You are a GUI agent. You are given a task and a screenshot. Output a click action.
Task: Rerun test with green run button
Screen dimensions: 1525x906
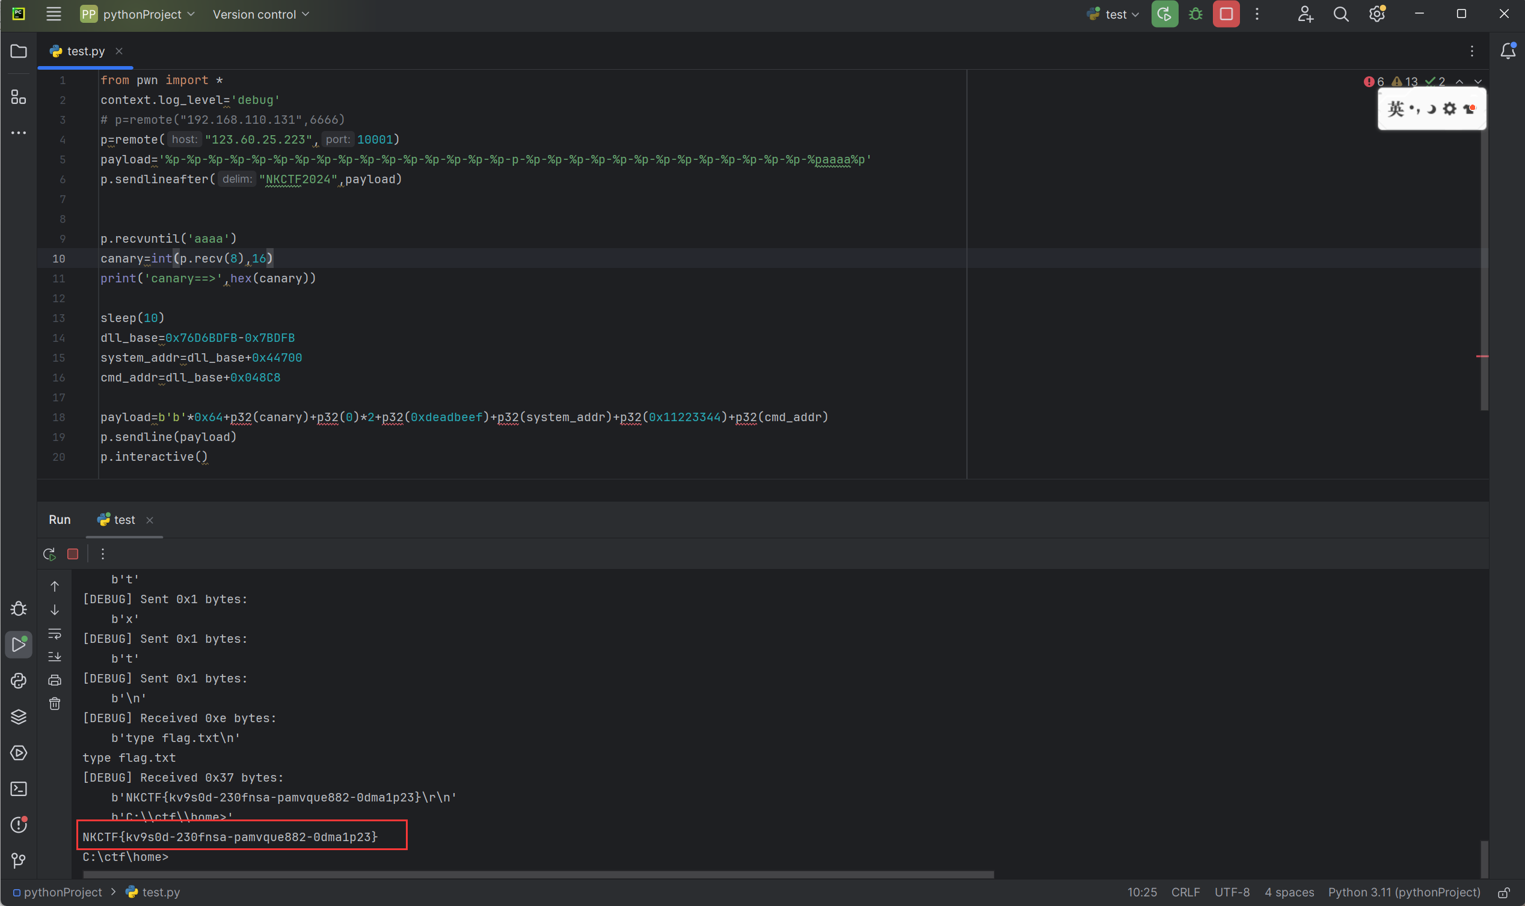[1165, 14]
